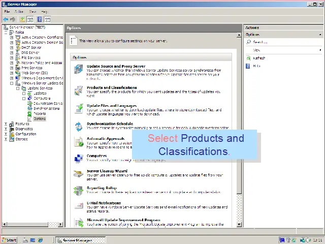
Task: Click the Automatic Approvals icon
Action: (79, 142)
